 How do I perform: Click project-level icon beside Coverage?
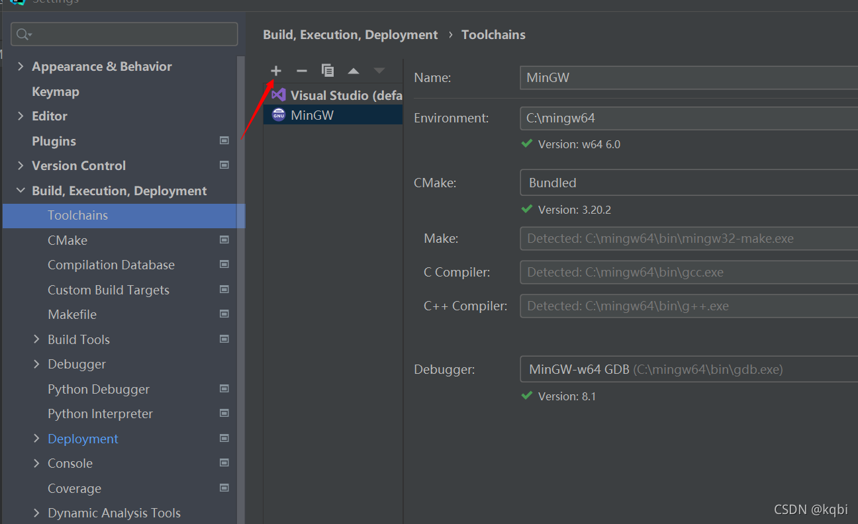coord(224,488)
